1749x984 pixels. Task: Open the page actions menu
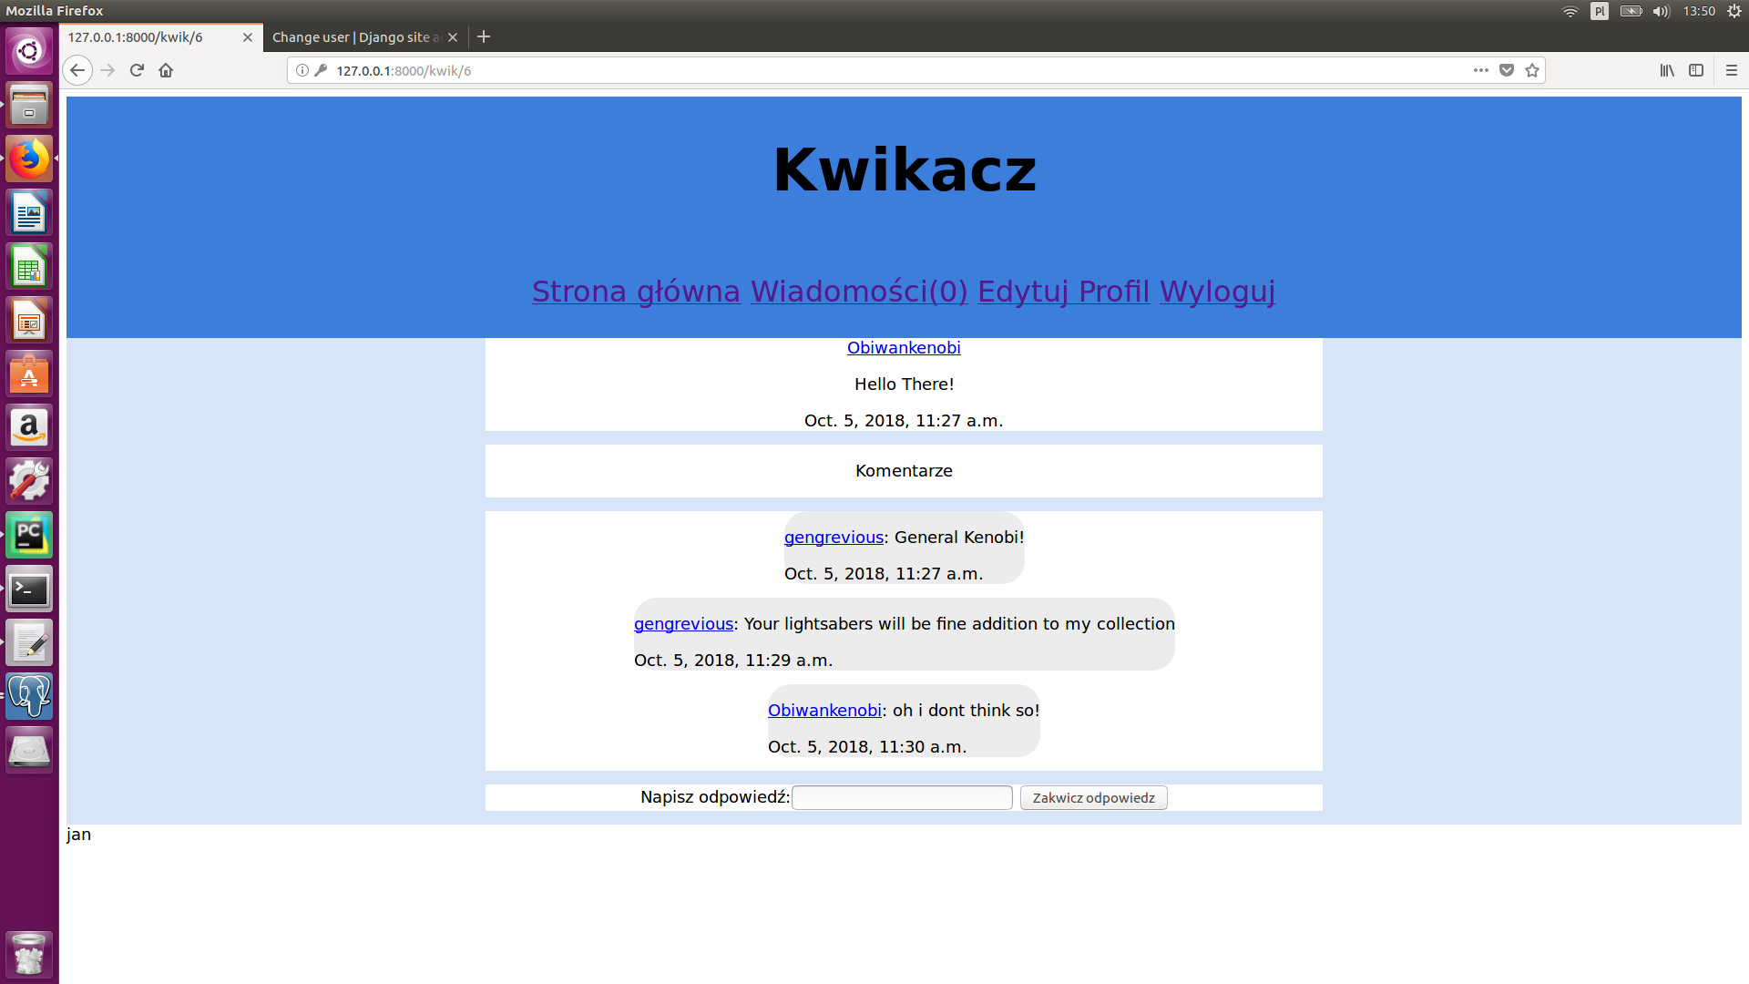pyautogui.click(x=1480, y=70)
